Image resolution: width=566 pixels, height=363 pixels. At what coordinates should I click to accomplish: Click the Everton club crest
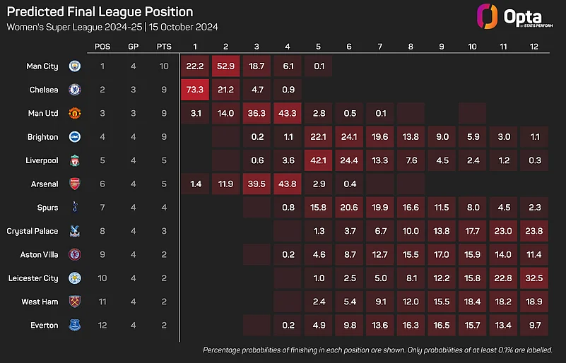[x=74, y=325]
